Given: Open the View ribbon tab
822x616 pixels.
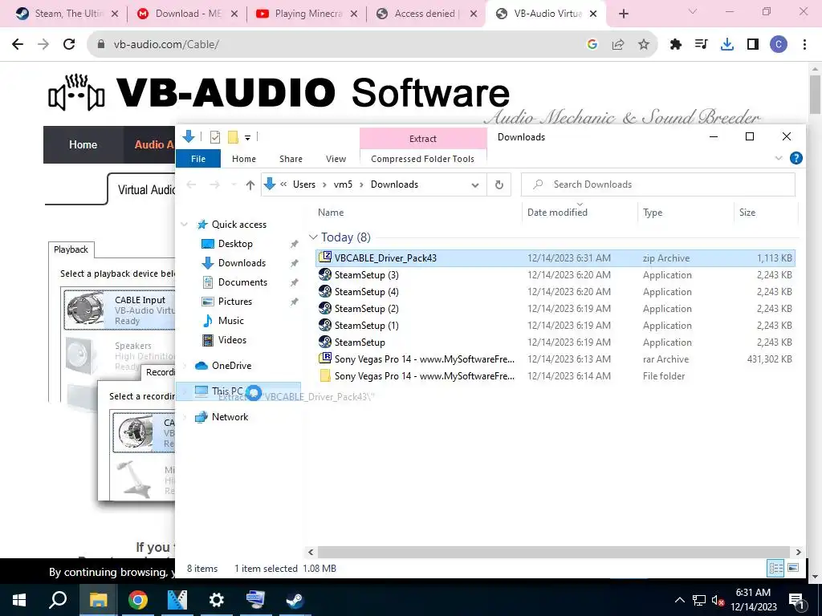Looking at the screenshot, I should pyautogui.click(x=336, y=159).
